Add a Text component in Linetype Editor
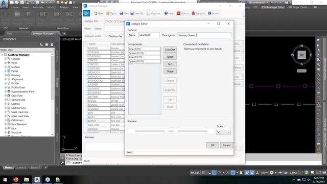This screenshot has height=184, width=327. click(x=170, y=64)
